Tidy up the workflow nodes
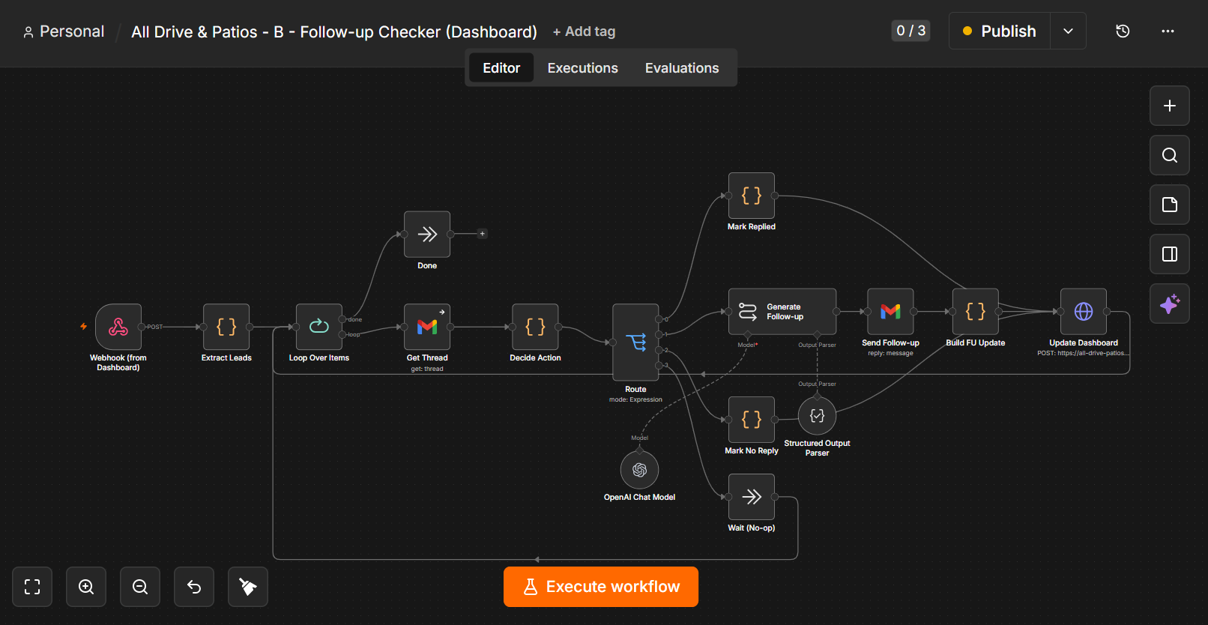 [248, 587]
